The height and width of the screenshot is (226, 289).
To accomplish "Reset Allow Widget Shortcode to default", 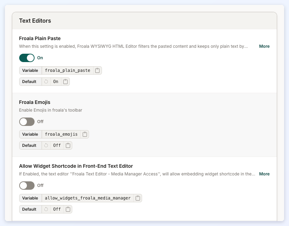I will coord(46,209).
